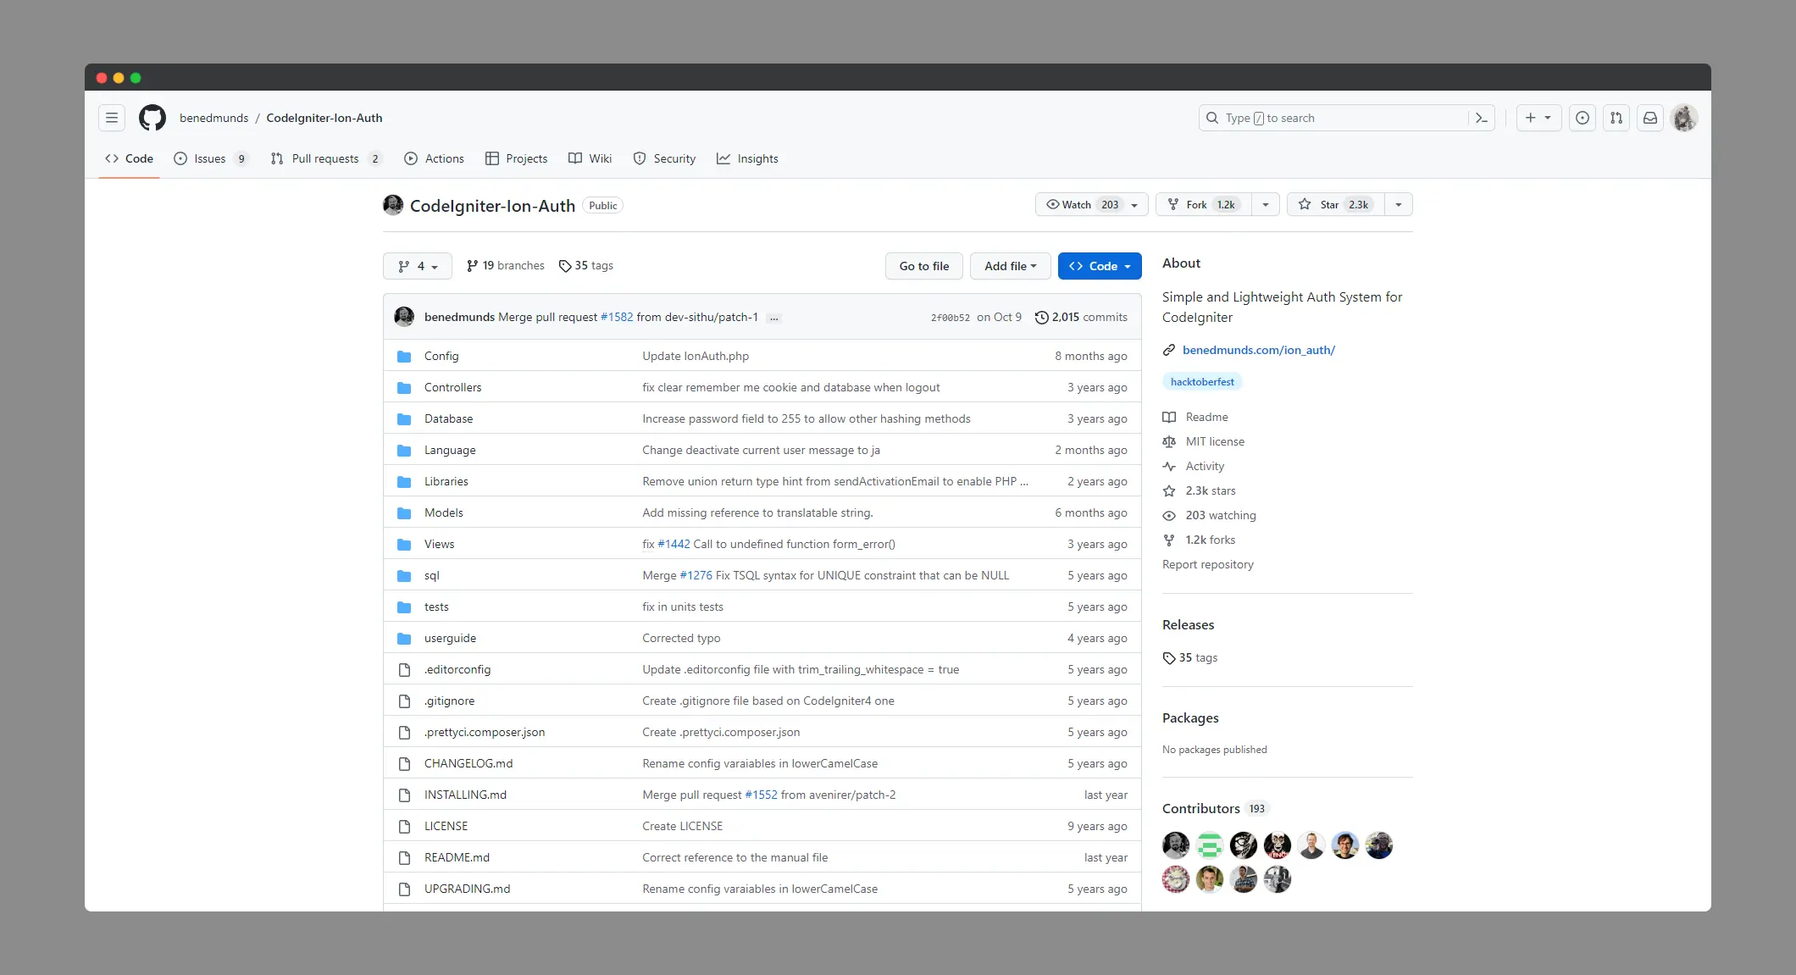Click the hacktoberfest topic tag
Screen dimensions: 1796x975
coord(1202,380)
